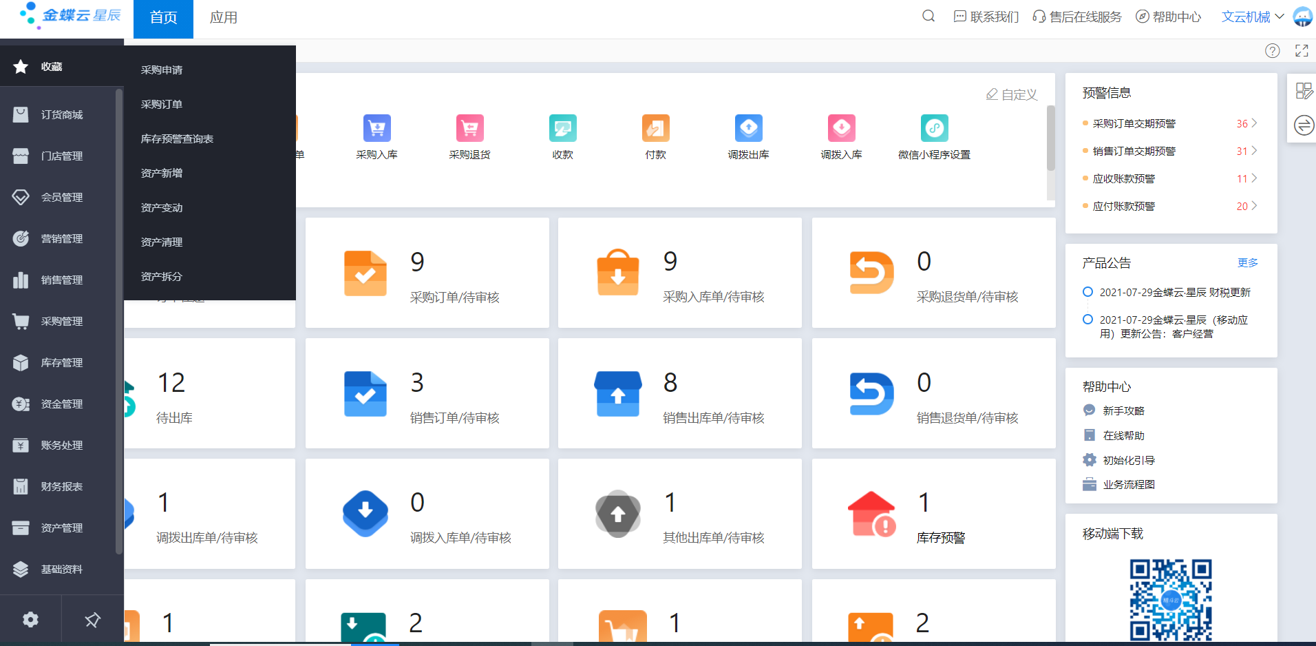Click the 自定义 customize button
The image size is (1316, 646).
click(1012, 94)
